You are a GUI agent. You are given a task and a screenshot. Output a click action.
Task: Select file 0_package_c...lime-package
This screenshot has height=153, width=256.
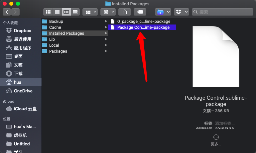(x=142, y=21)
